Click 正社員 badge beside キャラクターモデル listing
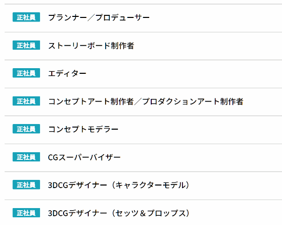The height and width of the screenshot is (225, 282). tap(26, 185)
